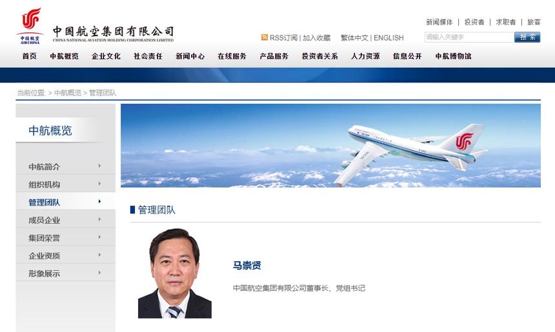
Task: Click 加入收藏 link
Action: tap(316, 37)
